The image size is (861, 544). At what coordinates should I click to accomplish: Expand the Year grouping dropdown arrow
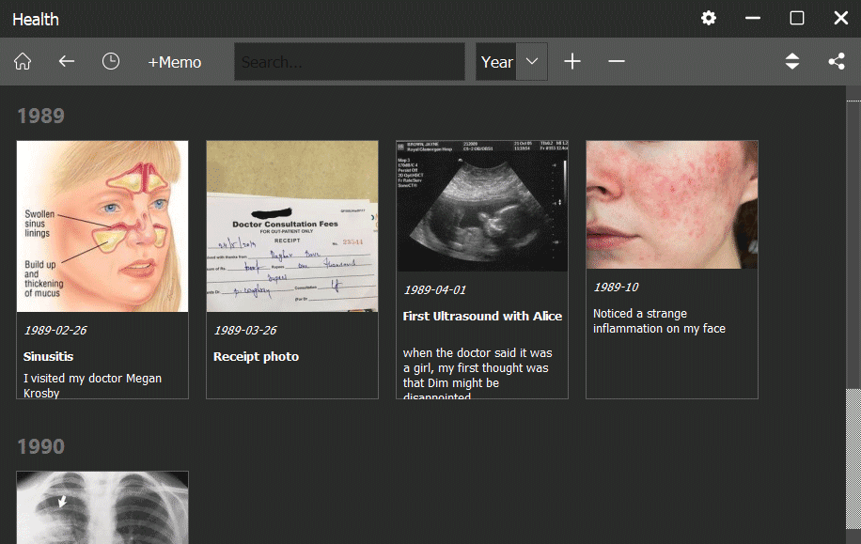532,62
